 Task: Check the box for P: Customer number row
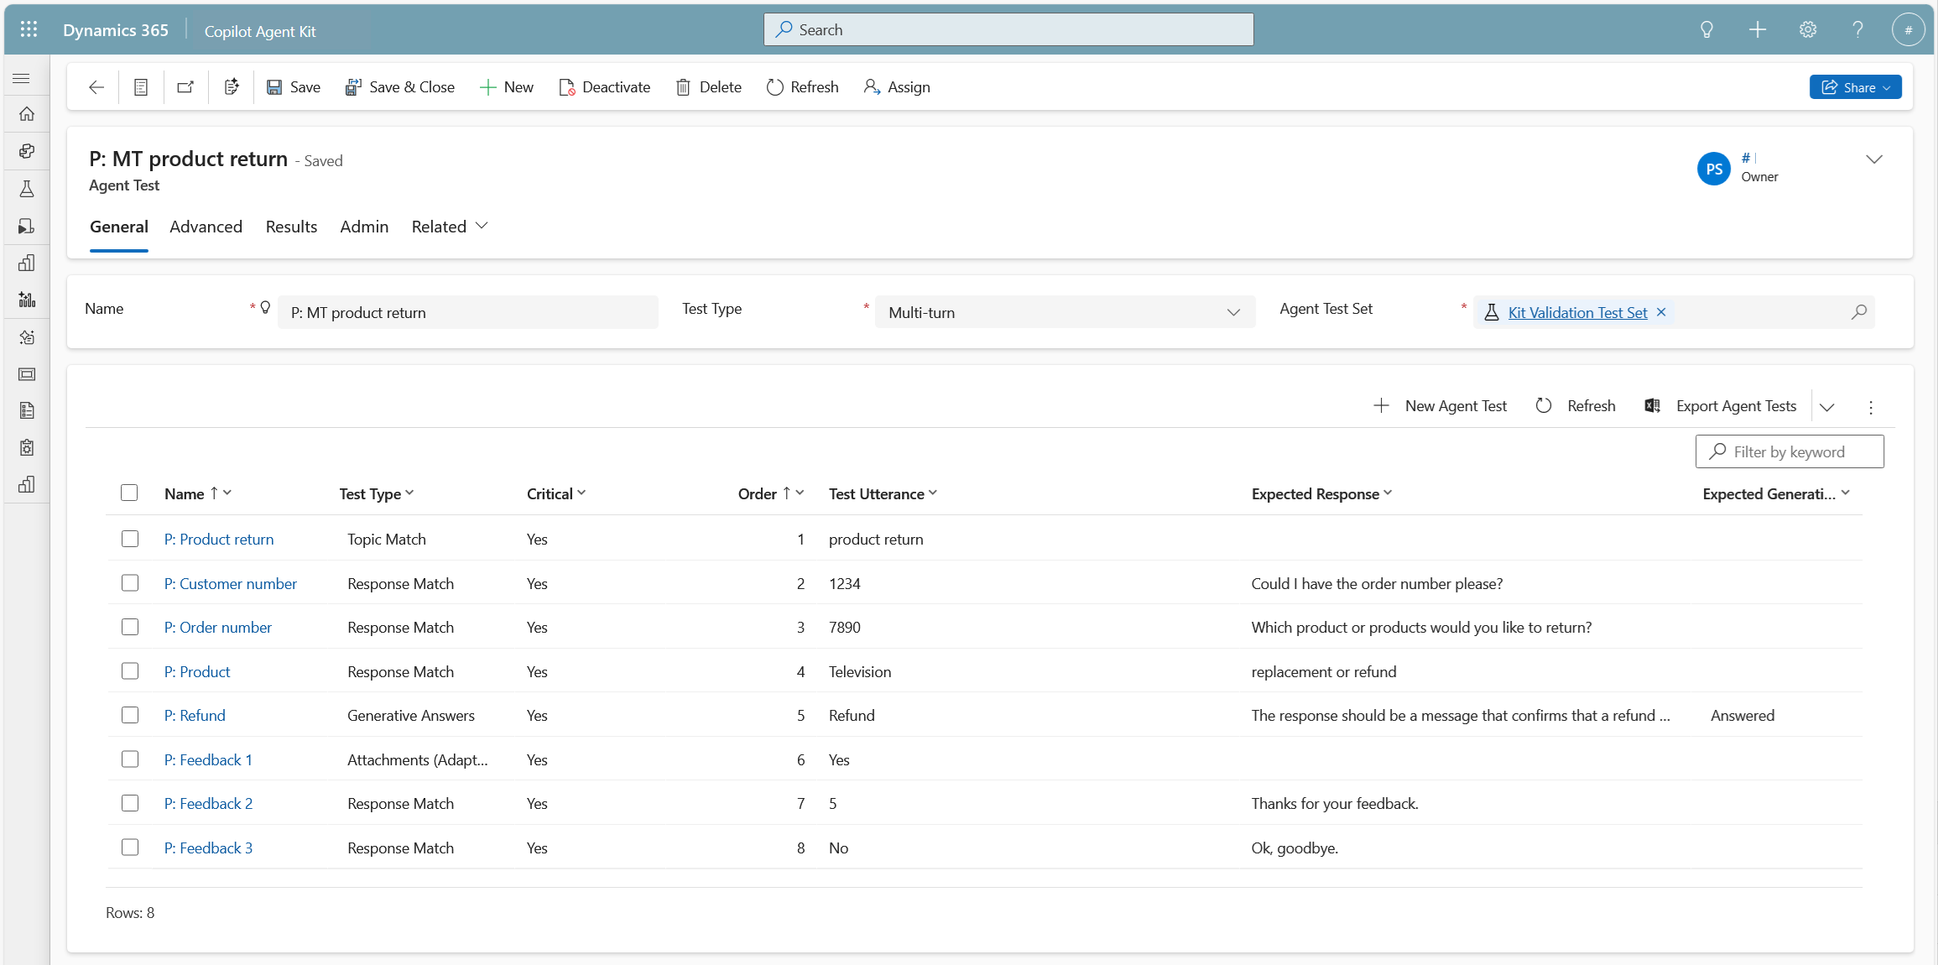click(x=130, y=582)
